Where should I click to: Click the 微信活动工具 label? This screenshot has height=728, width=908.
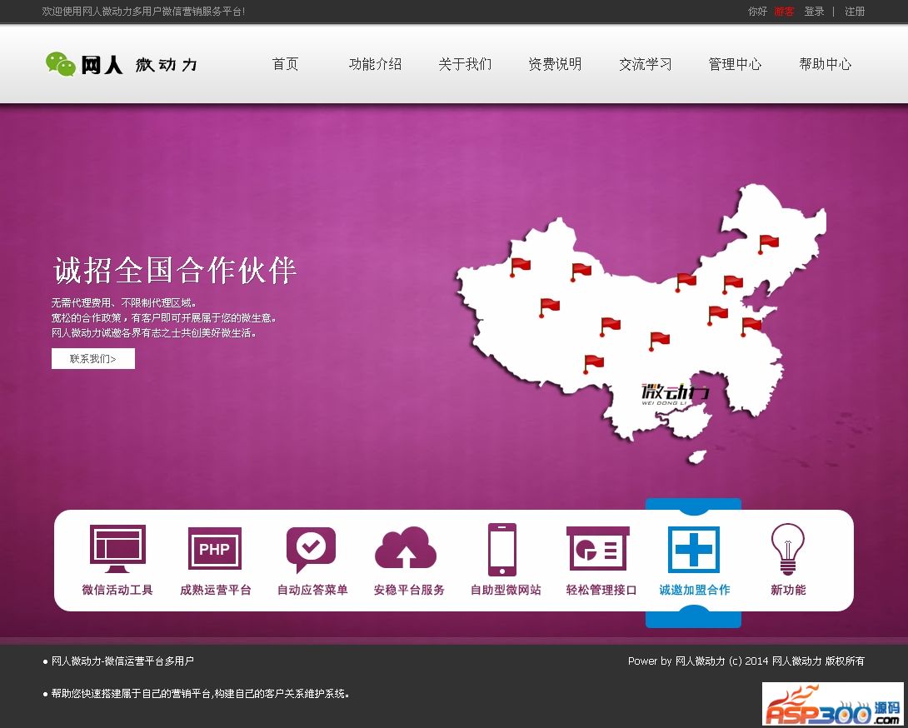point(117,590)
